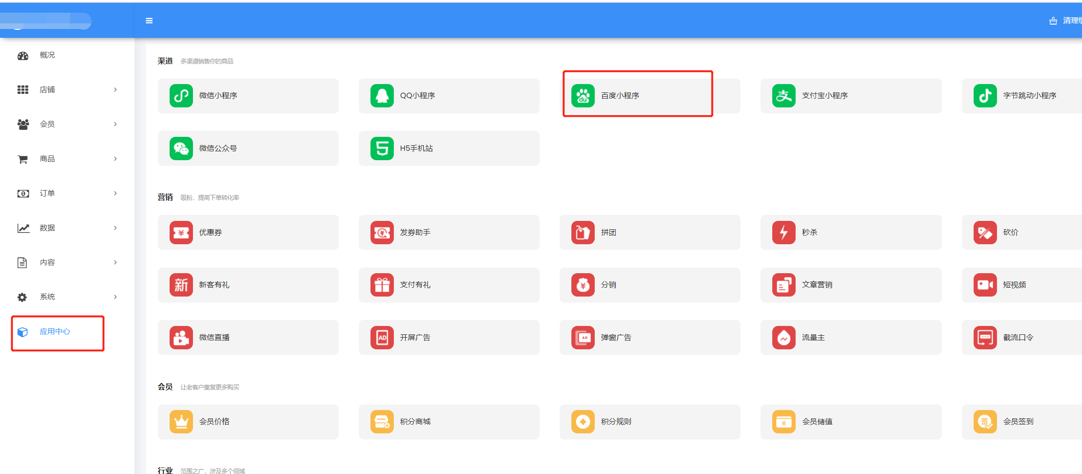Expand the 订单 sidebar chevron
The image size is (1082, 474).
click(x=115, y=193)
